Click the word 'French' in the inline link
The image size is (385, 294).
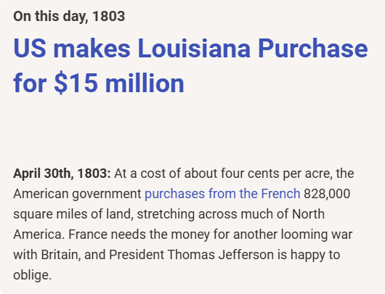pyautogui.click(x=280, y=194)
